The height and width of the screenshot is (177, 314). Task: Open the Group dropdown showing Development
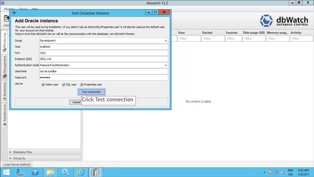104,40
